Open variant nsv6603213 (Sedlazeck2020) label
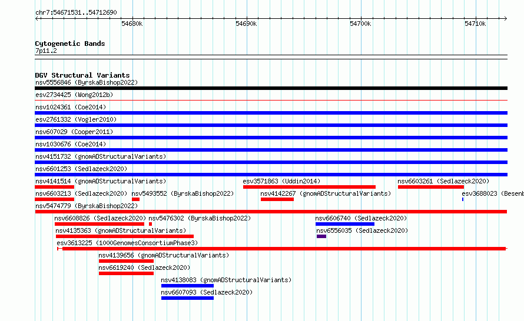The height and width of the screenshot is (321, 524). click(81, 193)
